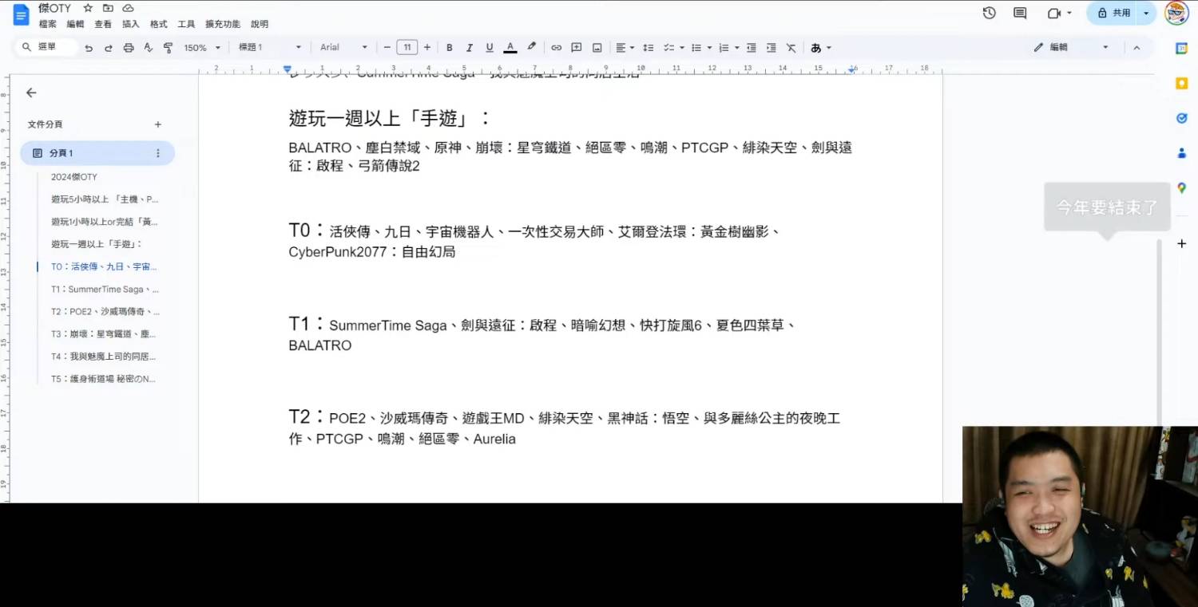The height and width of the screenshot is (607, 1198).
Task: Open the format painter
Action: tap(169, 47)
